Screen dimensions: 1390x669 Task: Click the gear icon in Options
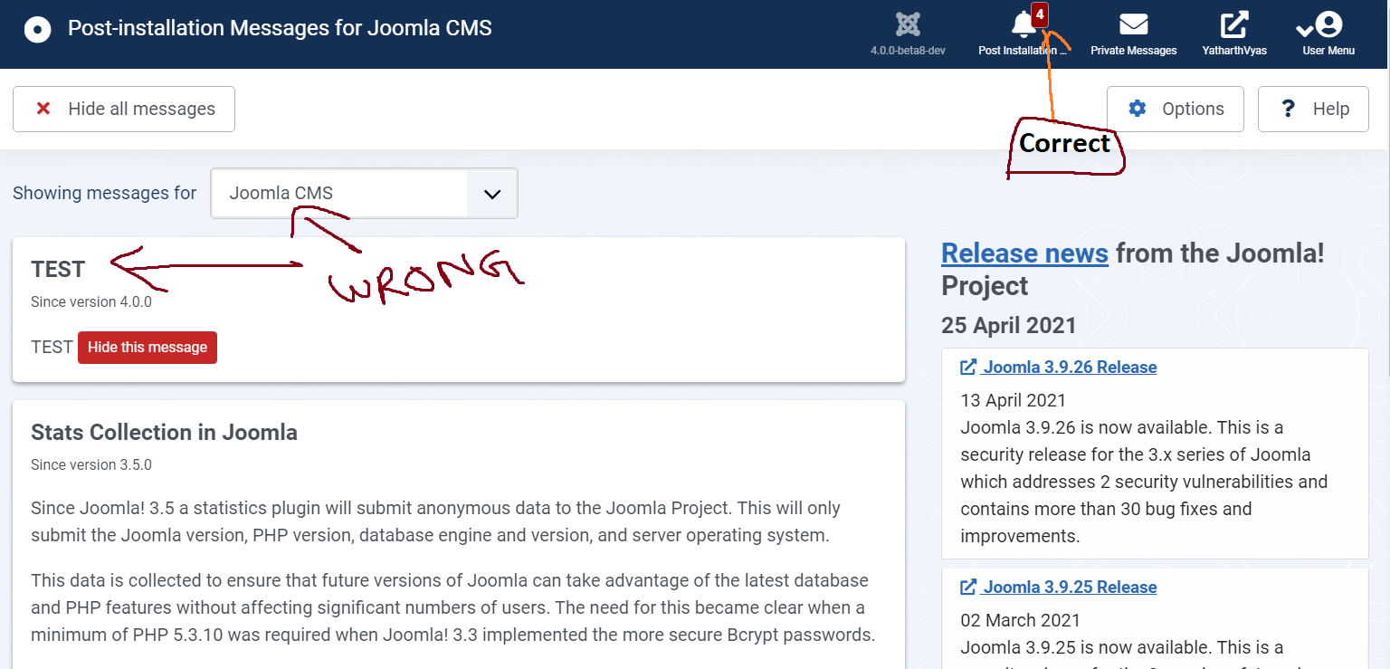(1138, 109)
